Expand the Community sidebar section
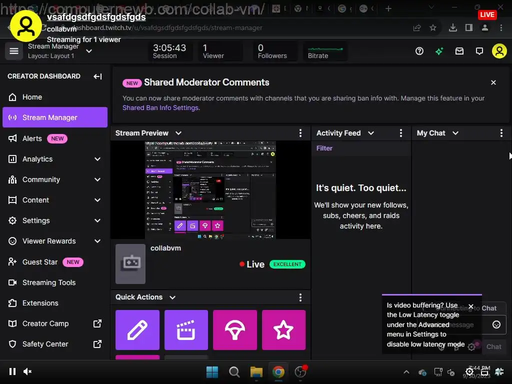The height and width of the screenshot is (384, 512). pos(97,179)
